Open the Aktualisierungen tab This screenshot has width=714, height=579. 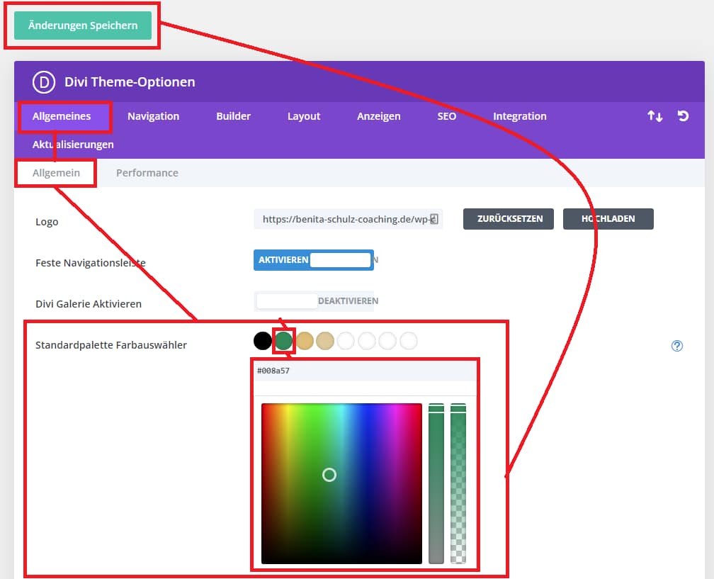click(x=73, y=145)
